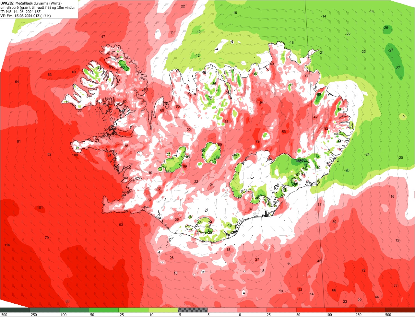Click the checkered -5 to 5 legend swatch
The width and height of the screenshot is (415, 317).
tap(193, 310)
